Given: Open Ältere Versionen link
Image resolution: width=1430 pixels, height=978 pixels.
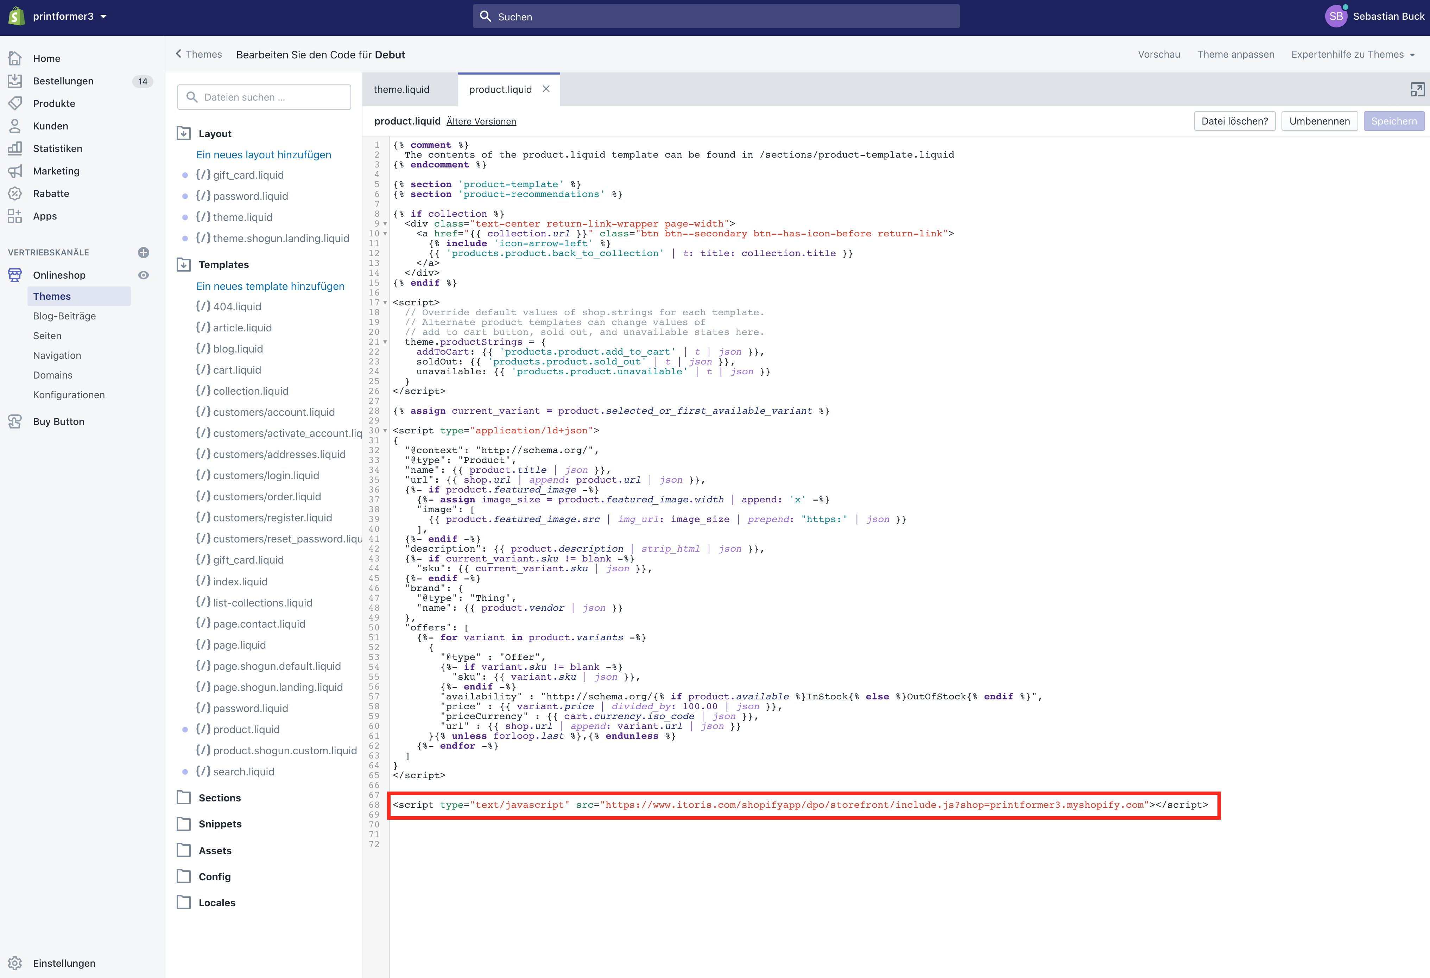Looking at the screenshot, I should click(x=481, y=122).
